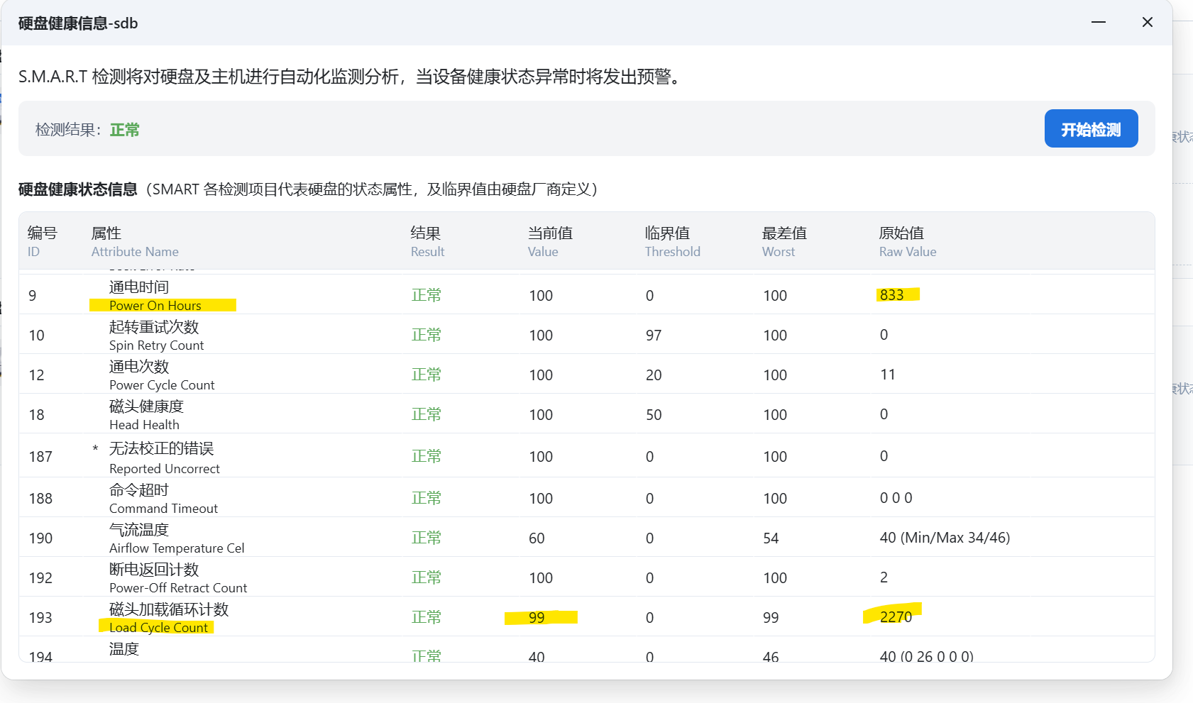
Task: Click the 原始值 Raw Value column header
Action: (908, 241)
